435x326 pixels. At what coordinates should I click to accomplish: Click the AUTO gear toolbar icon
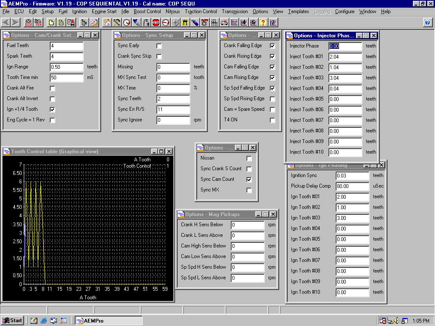point(205,22)
